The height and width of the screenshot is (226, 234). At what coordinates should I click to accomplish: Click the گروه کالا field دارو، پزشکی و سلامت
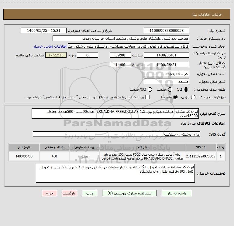tap(116, 134)
